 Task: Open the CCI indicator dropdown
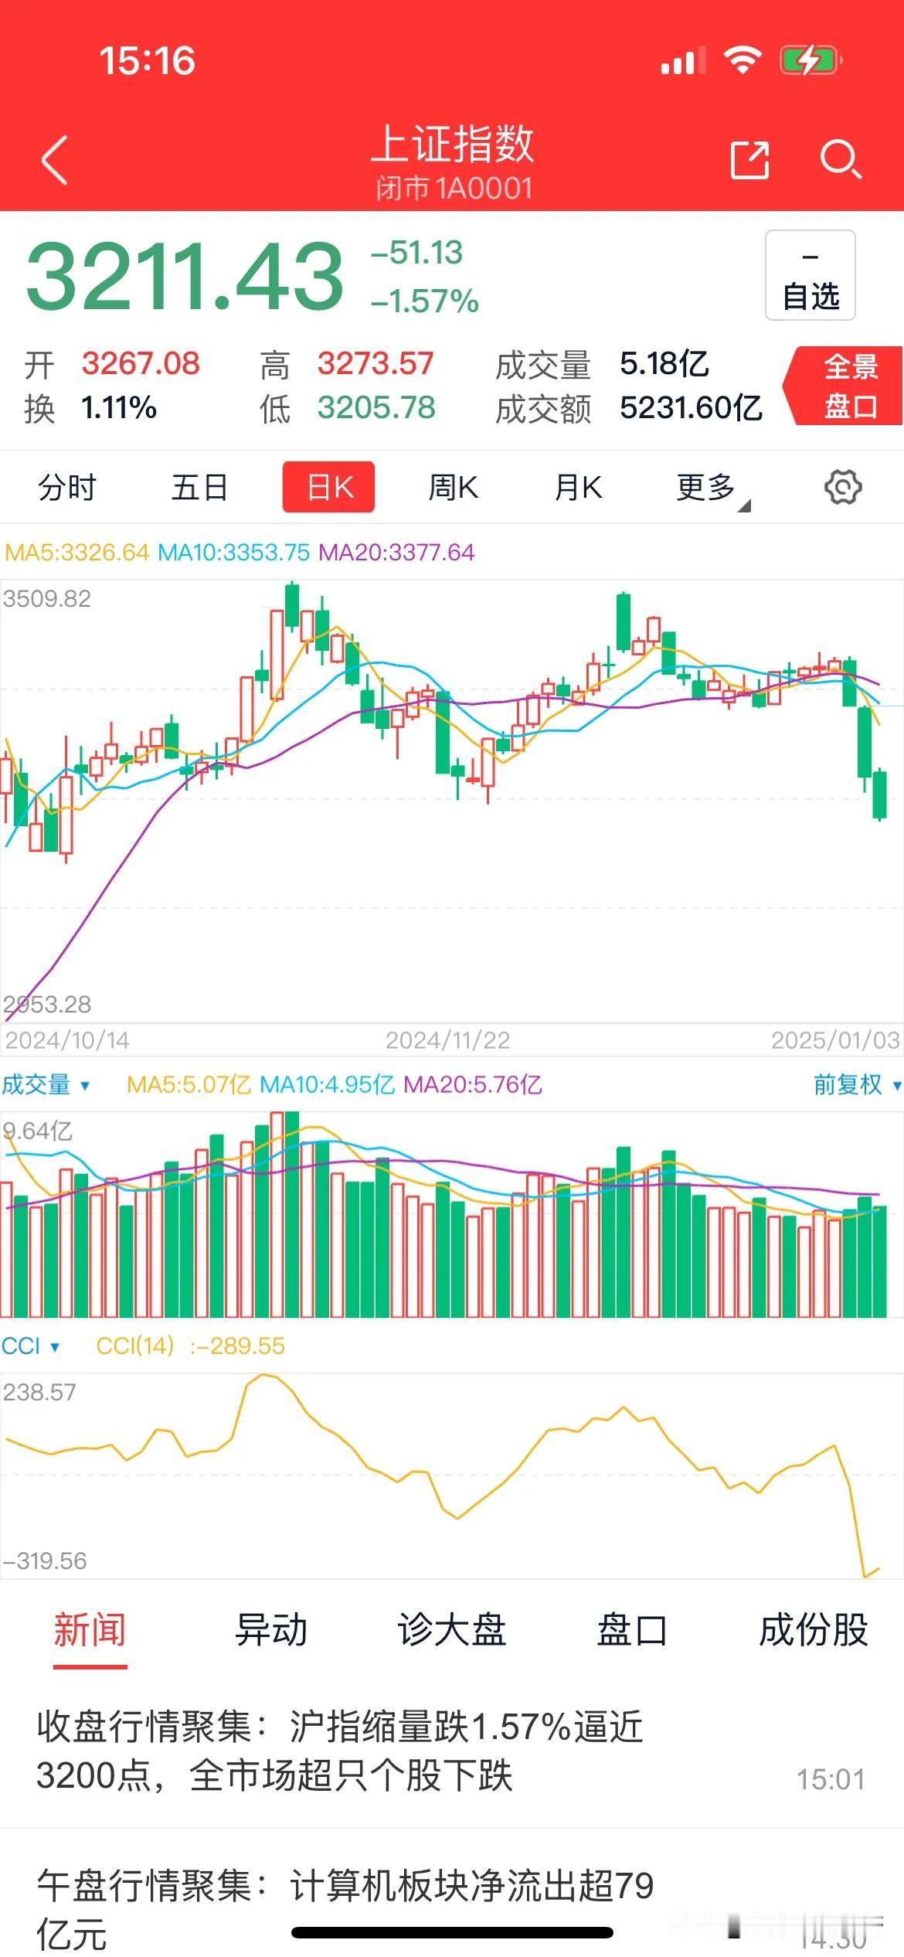[x=30, y=1346]
